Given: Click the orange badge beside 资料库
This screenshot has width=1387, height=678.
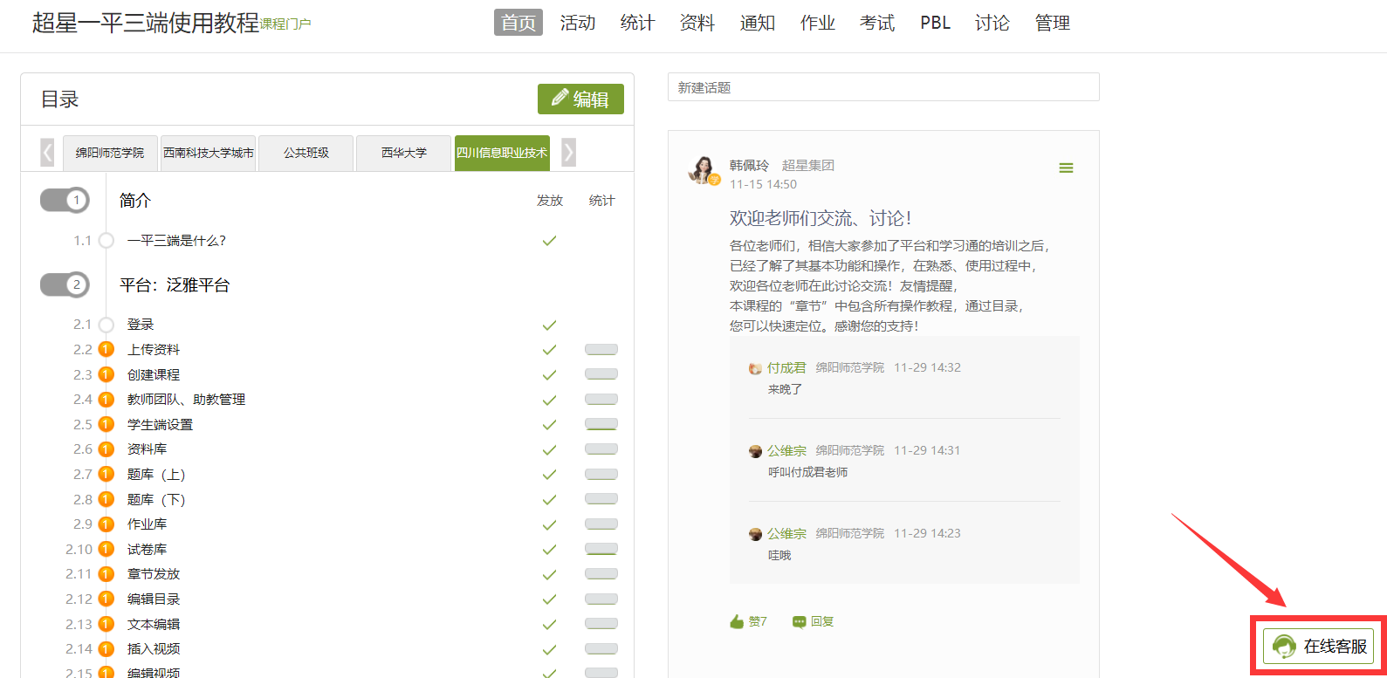Looking at the screenshot, I should [x=106, y=449].
